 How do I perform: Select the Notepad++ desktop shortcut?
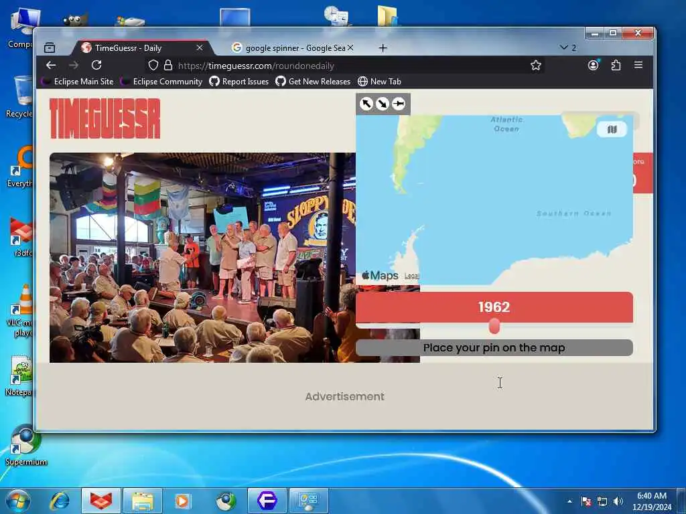click(x=20, y=376)
